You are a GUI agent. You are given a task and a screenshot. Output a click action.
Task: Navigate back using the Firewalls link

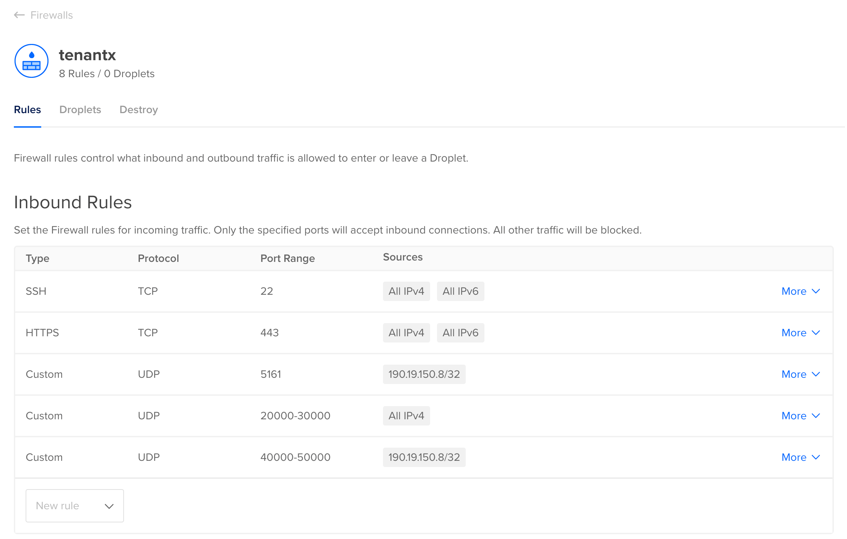click(x=51, y=15)
